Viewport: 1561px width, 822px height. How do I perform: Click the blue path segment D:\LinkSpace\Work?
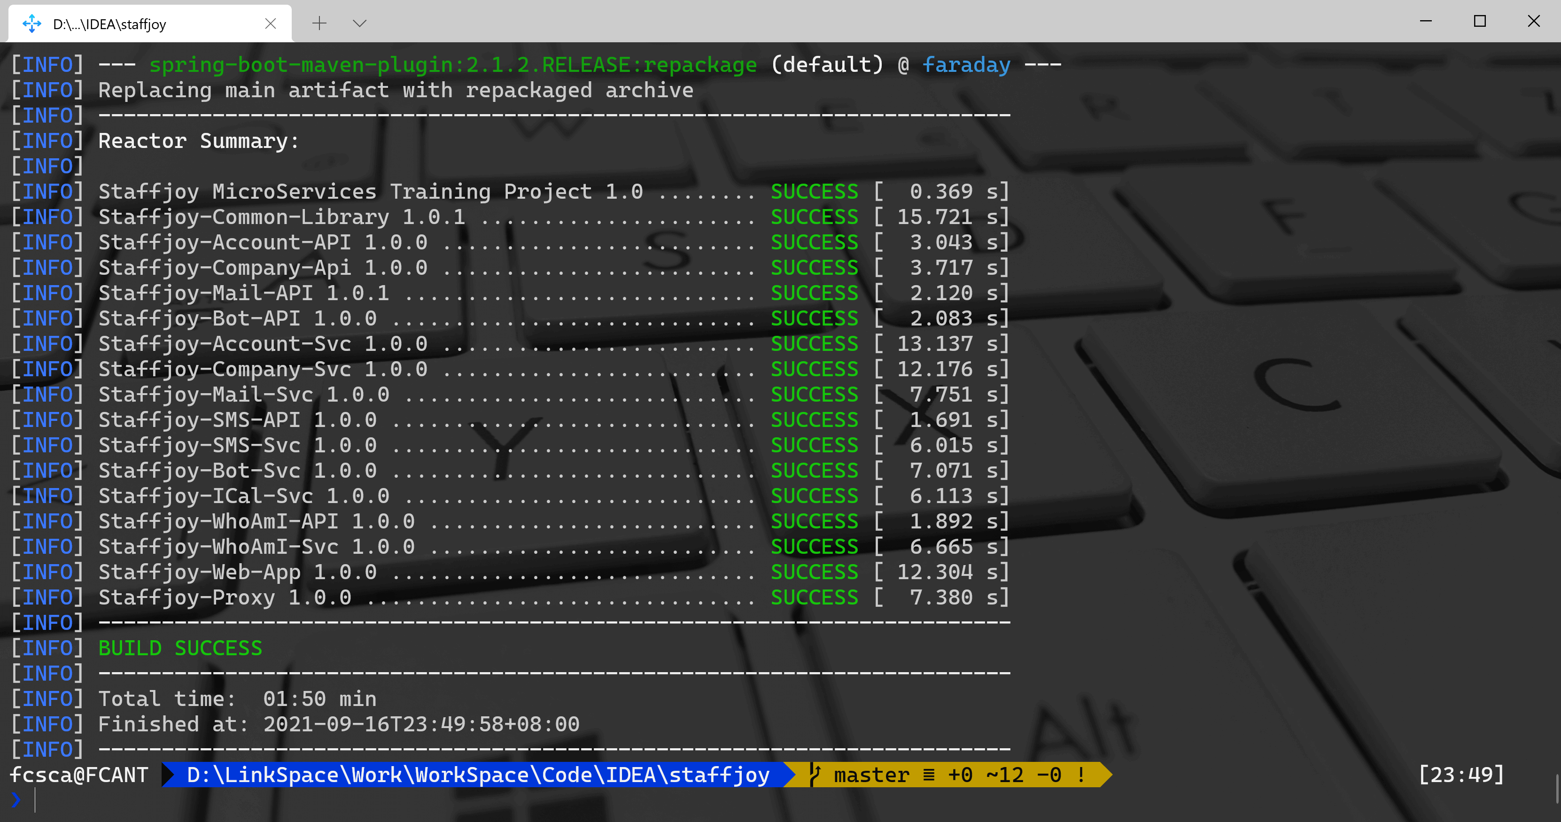[478, 775]
